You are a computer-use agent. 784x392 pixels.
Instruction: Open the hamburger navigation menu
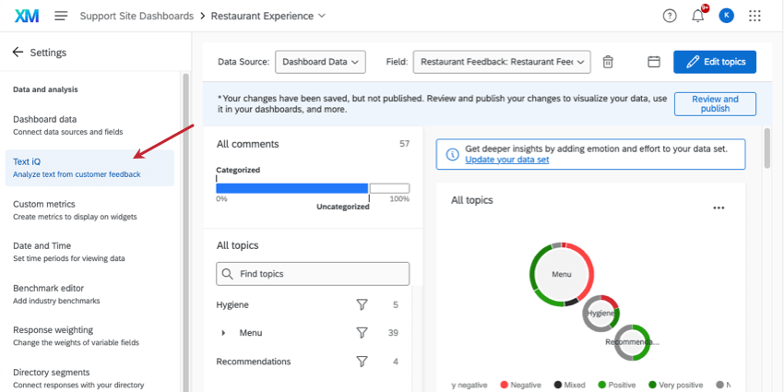pos(61,16)
